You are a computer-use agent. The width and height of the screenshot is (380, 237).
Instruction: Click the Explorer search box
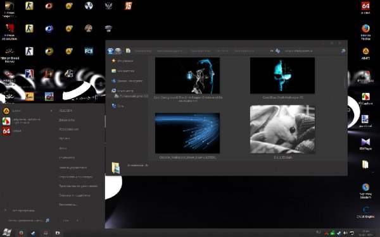[315, 51]
